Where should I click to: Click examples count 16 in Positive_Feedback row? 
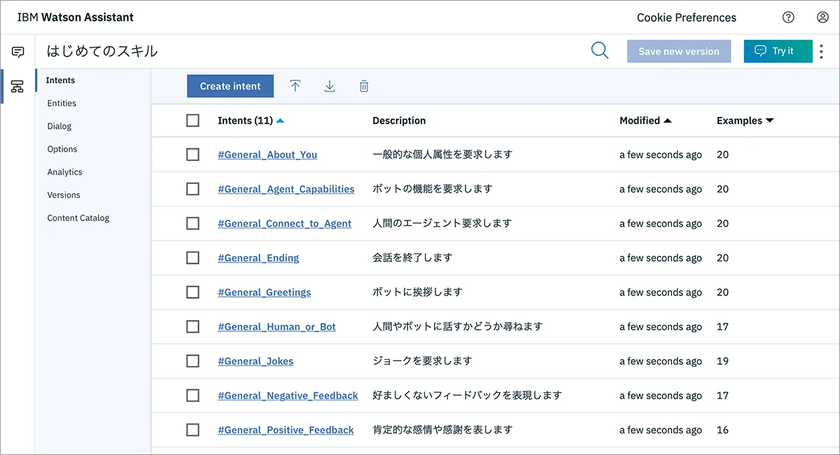click(x=722, y=430)
